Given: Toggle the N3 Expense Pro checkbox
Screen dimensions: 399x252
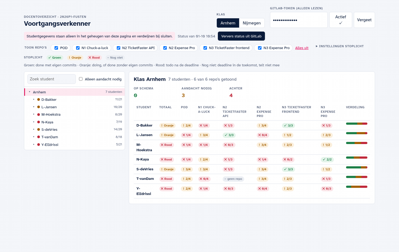Looking at the screenshot, I should pyautogui.click(x=260, y=48).
